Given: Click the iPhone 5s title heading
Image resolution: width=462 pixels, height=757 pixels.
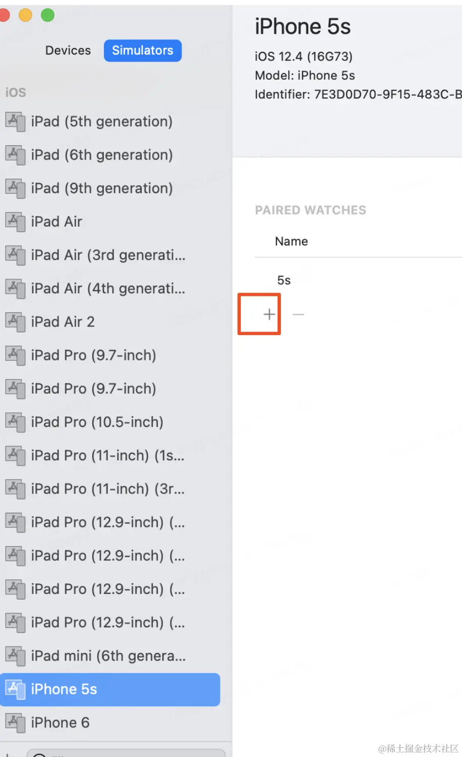Looking at the screenshot, I should click(303, 27).
